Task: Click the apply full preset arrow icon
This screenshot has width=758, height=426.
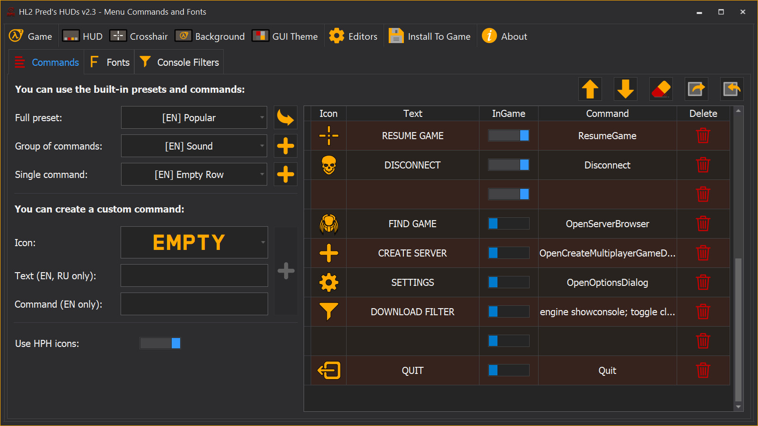Action: pos(286,117)
